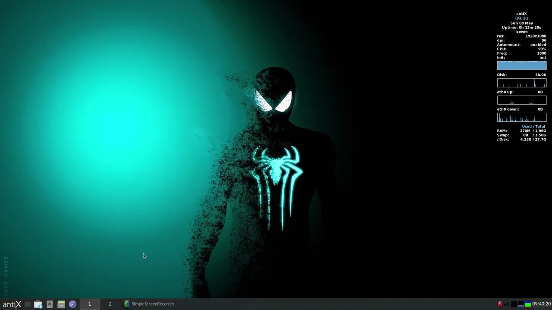Switch to workspace 2

[x=110, y=304]
